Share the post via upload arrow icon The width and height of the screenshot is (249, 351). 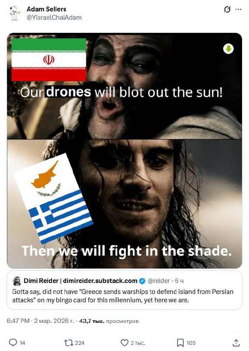point(236,343)
